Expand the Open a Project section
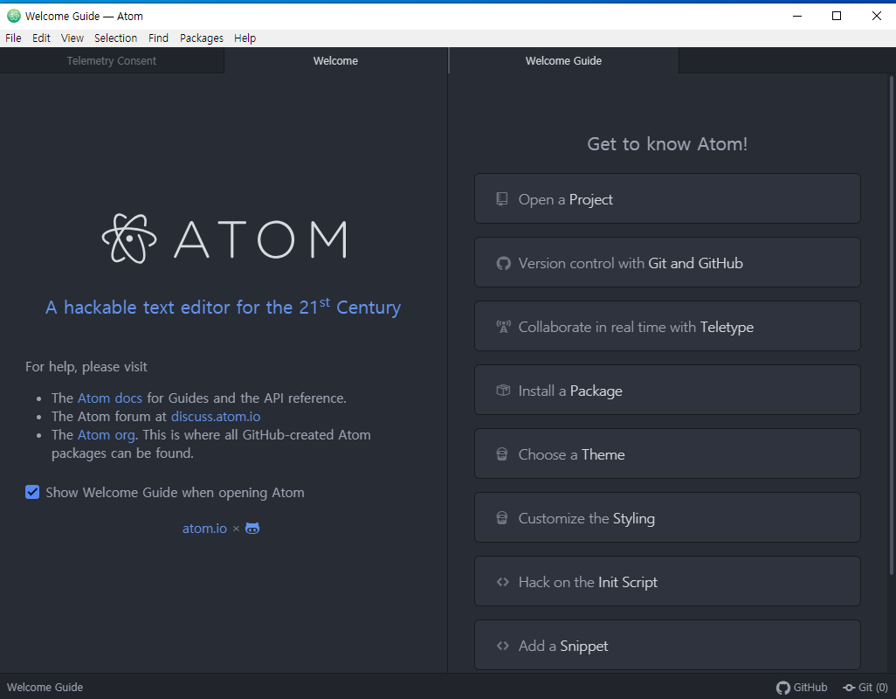 coord(667,198)
